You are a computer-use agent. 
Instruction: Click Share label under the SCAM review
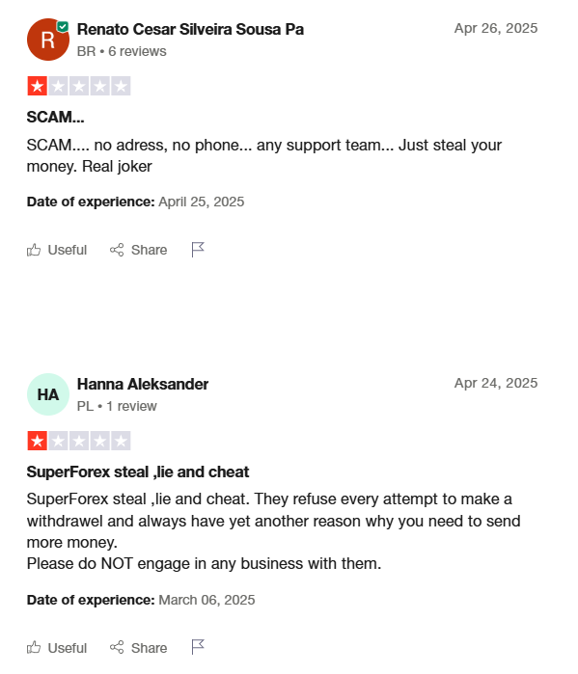tap(149, 250)
